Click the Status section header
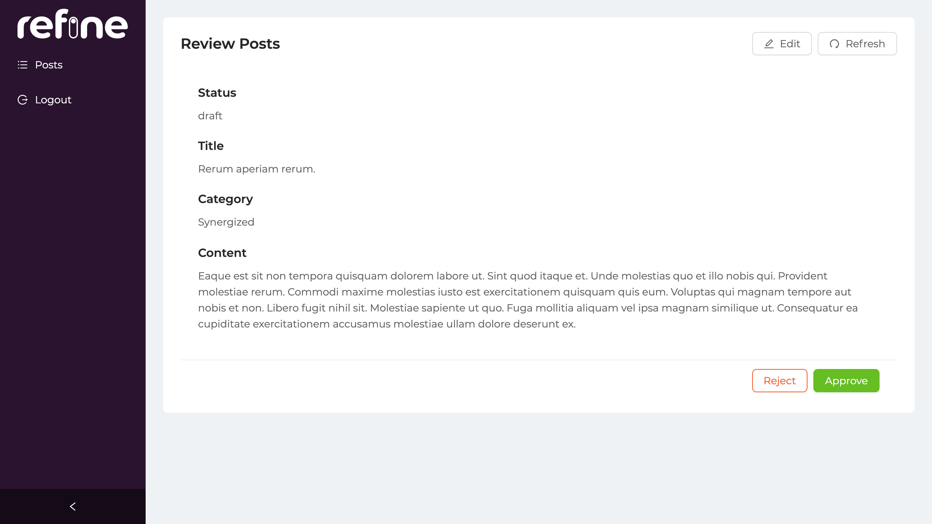 point(217,92)
